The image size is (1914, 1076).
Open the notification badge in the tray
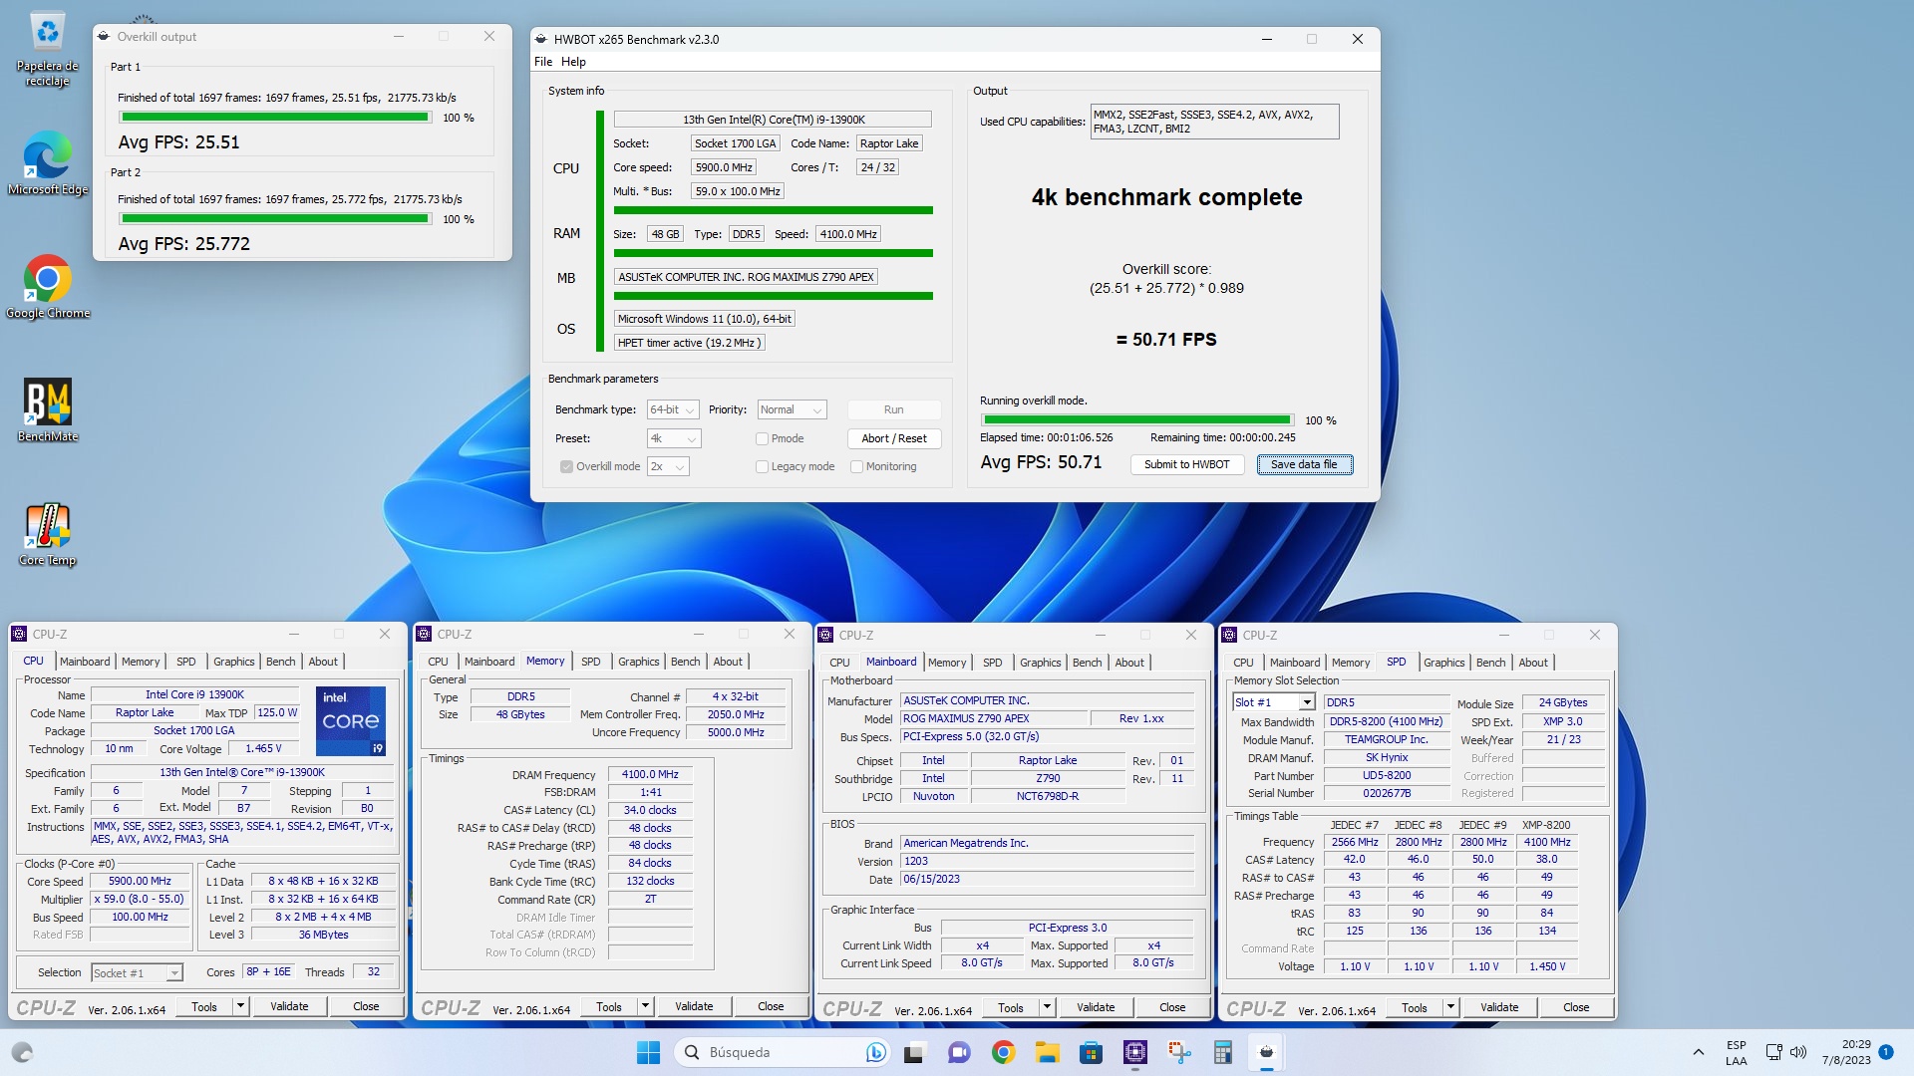1886,1052
